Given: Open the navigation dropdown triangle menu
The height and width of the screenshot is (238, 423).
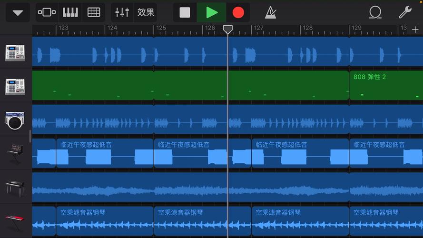Looking at the screenshot, I should [18, 12].
